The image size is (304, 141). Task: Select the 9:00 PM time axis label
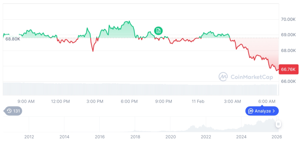click(x=164, y=101)
